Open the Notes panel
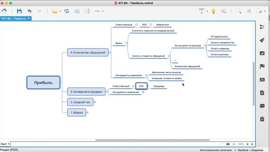270x152 pixels. point(262,93)
